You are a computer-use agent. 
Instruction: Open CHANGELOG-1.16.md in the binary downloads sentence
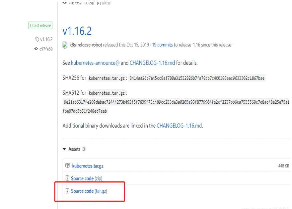coord(179,126)
